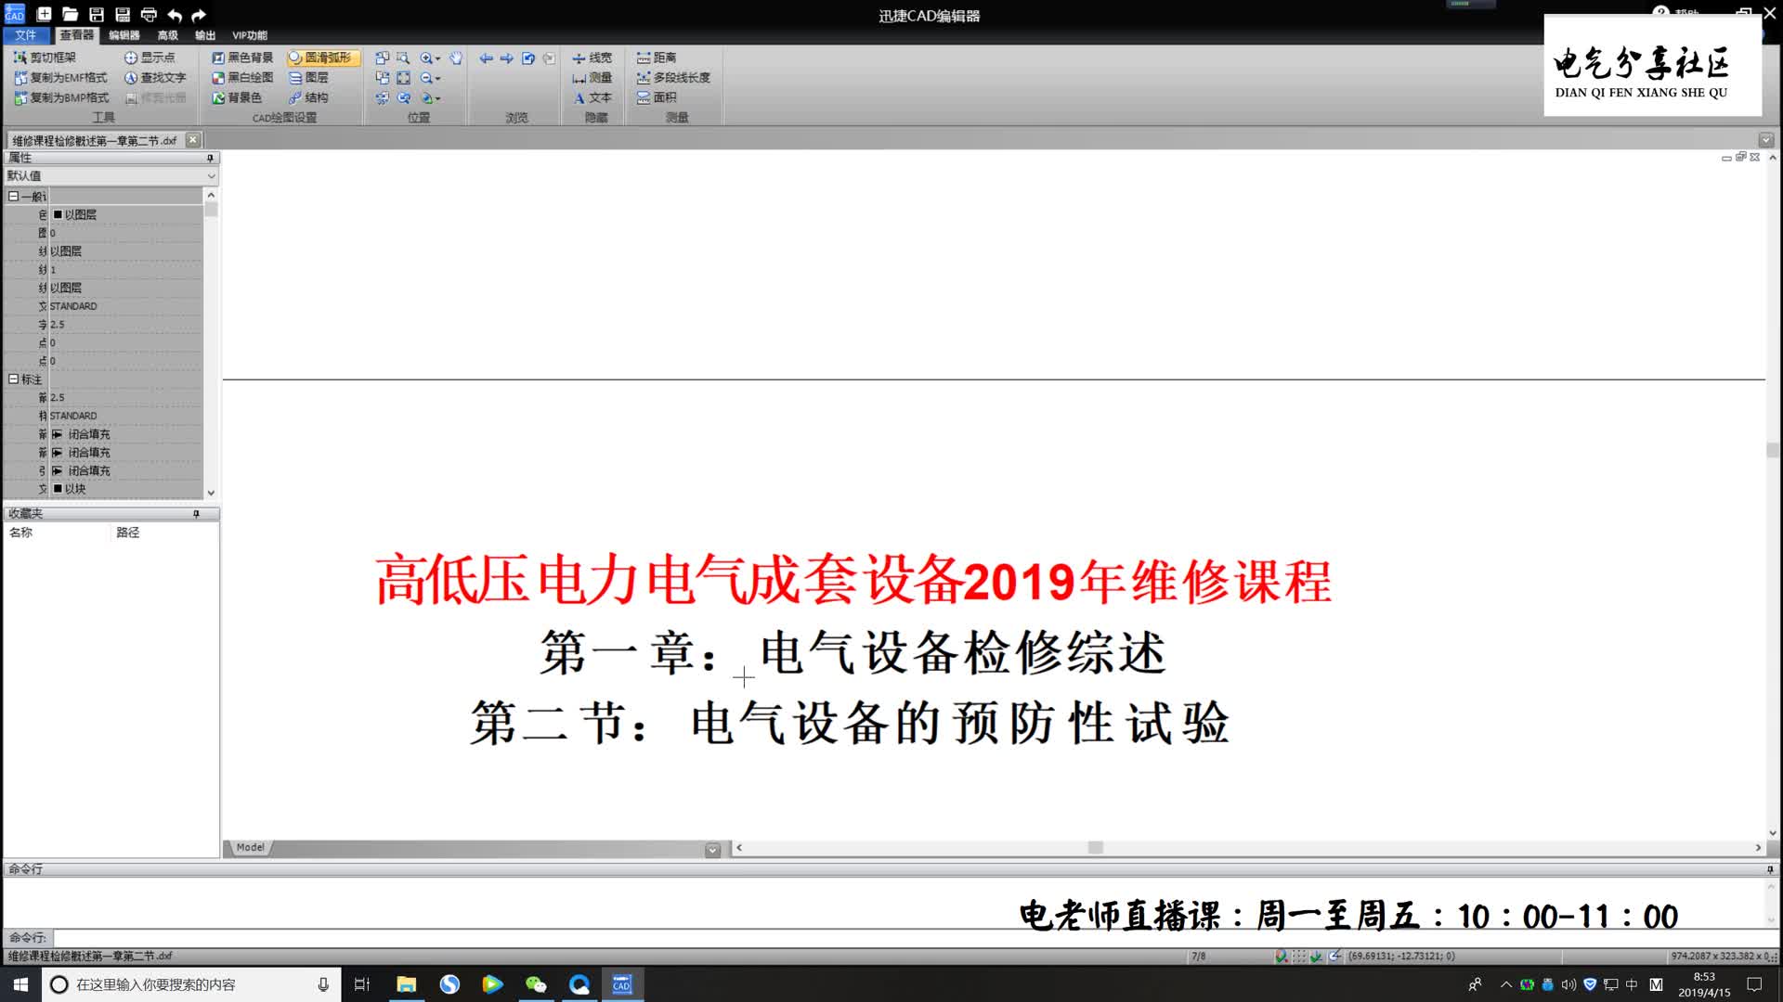
Task: Select the Model layout tab
Action: coord(250,847)
